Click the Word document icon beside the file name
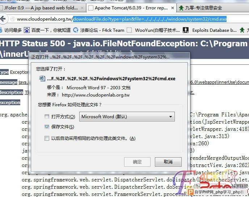 tap(42, 78)
